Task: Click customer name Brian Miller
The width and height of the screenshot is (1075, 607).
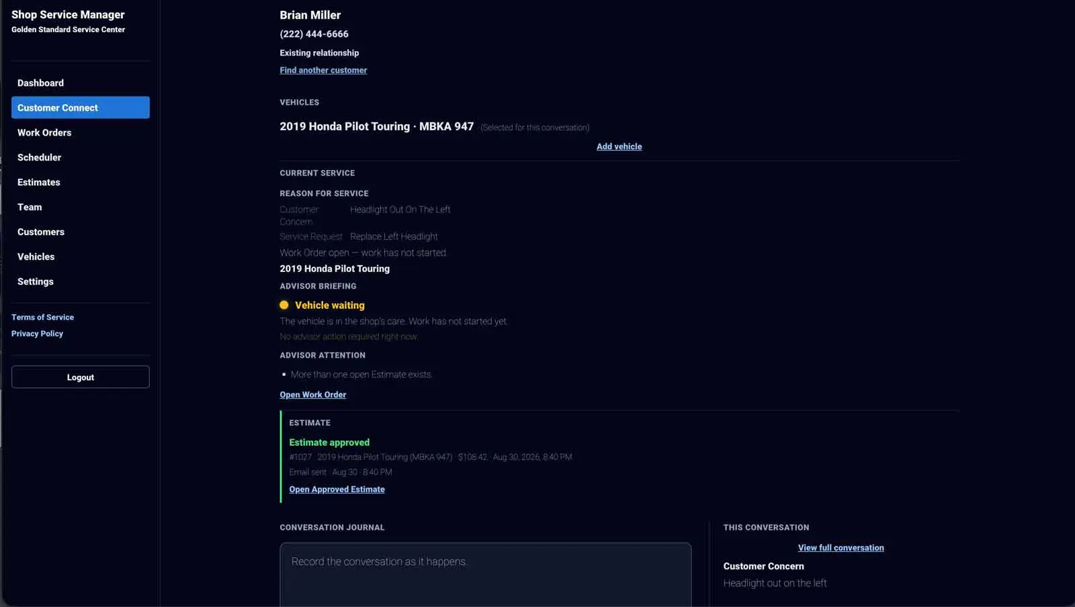Action: click(x=310, y=15)
